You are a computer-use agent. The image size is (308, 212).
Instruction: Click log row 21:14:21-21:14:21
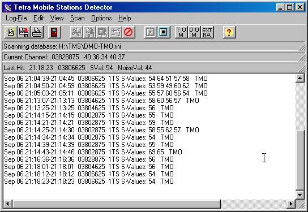(x=89, y=123)
